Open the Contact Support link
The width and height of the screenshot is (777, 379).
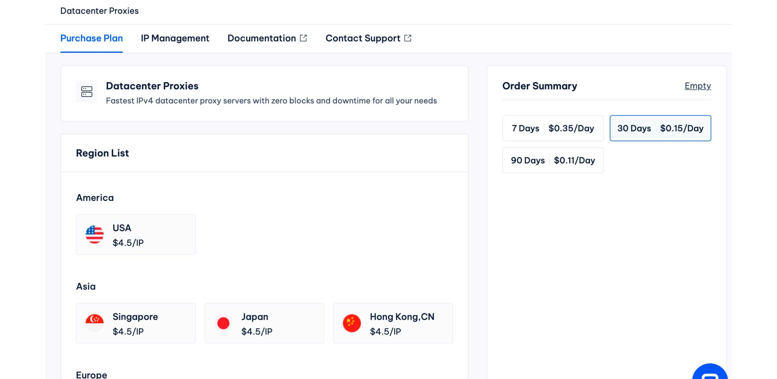coord(363,38)
